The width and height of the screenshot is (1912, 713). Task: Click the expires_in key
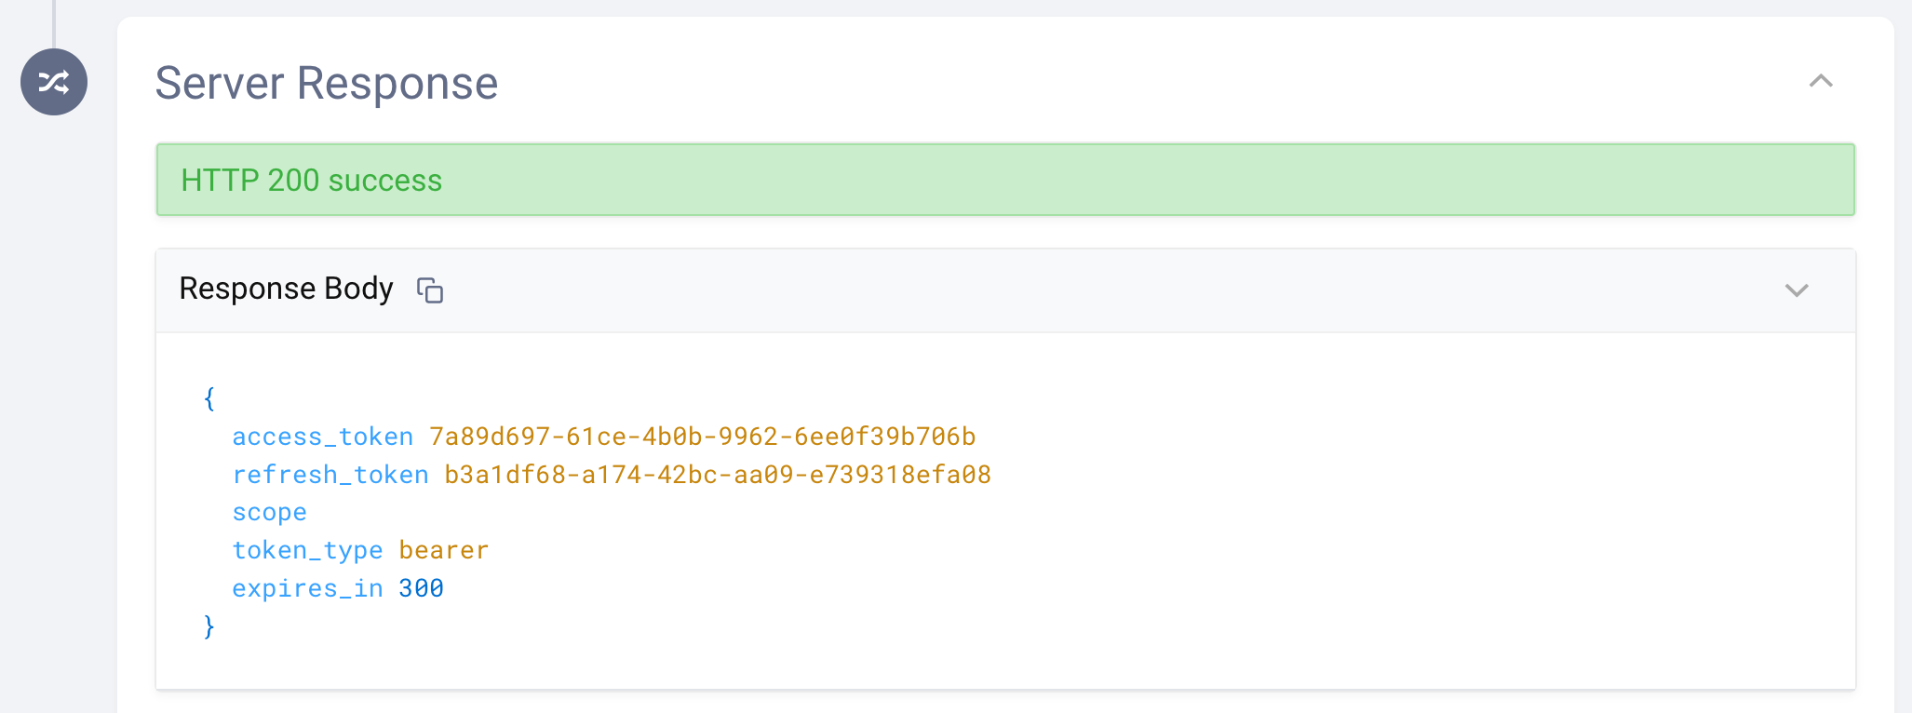307,589
